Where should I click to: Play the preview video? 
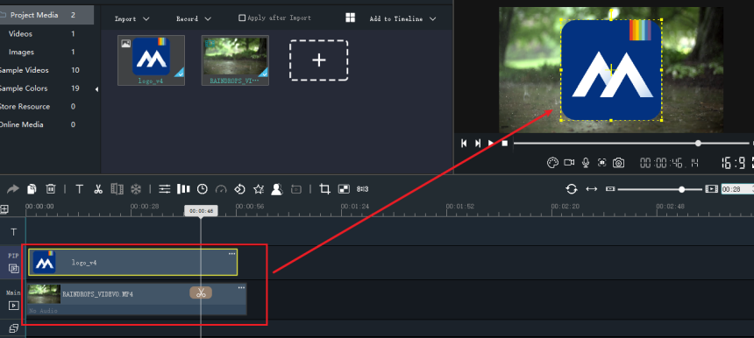tap(490, 143)
